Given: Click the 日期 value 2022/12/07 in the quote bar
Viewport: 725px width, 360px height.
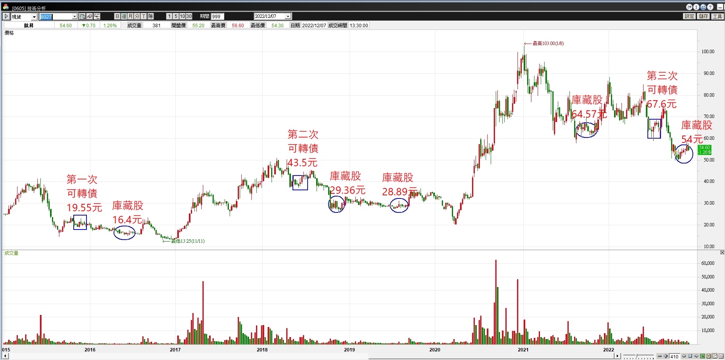Looking at the screenshot, I should [x=314, y=25].
